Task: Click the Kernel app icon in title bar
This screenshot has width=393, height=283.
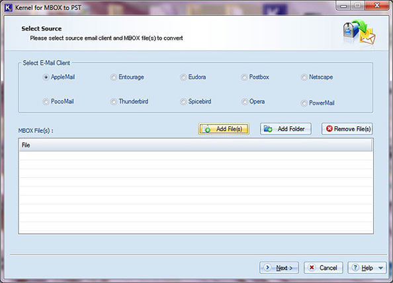Action: [8, 7]
